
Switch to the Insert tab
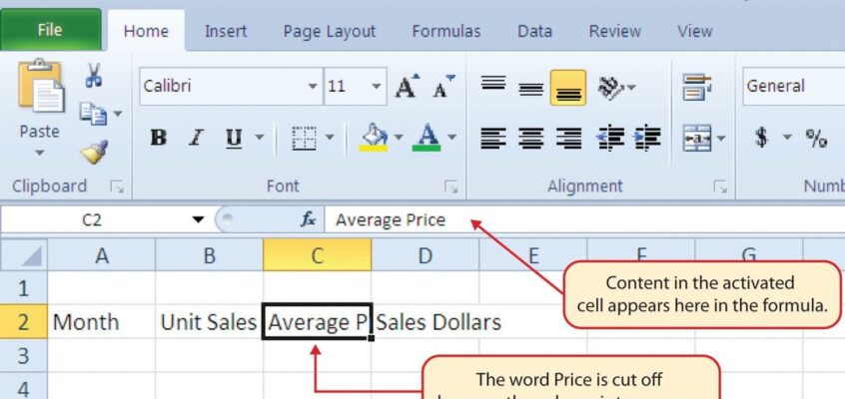click(226, 31)
